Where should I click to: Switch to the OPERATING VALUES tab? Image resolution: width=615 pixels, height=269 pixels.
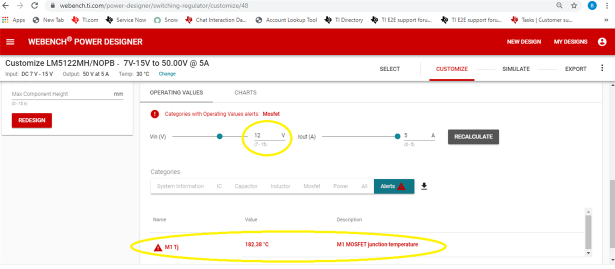coord(176,92)
